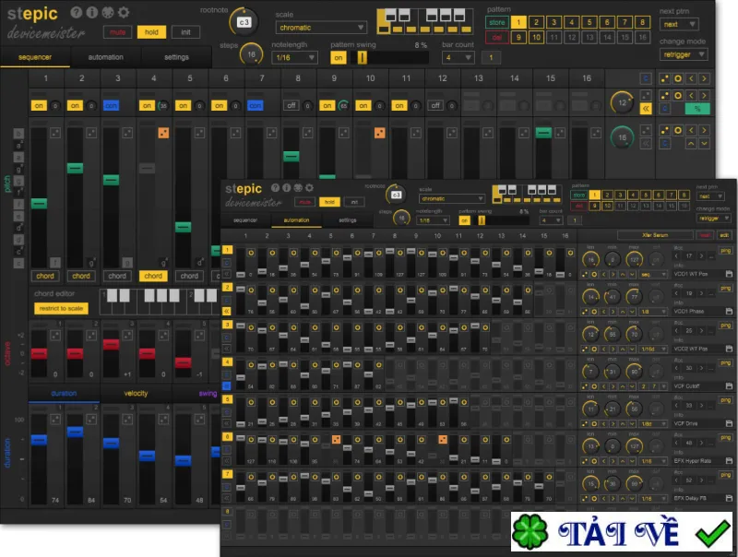
Task: Click the palette icon in the header
Action: [x=108, y=13]
